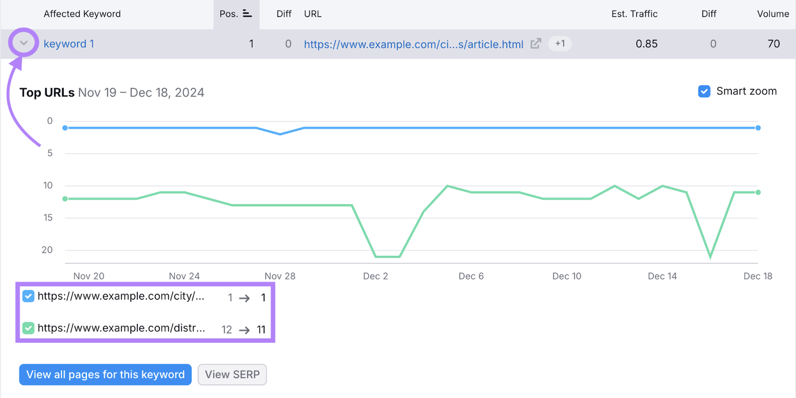The width and height of the screenshot is (796, 398).
Task: Open the article.html URL link
Action: tap(413, 44)
